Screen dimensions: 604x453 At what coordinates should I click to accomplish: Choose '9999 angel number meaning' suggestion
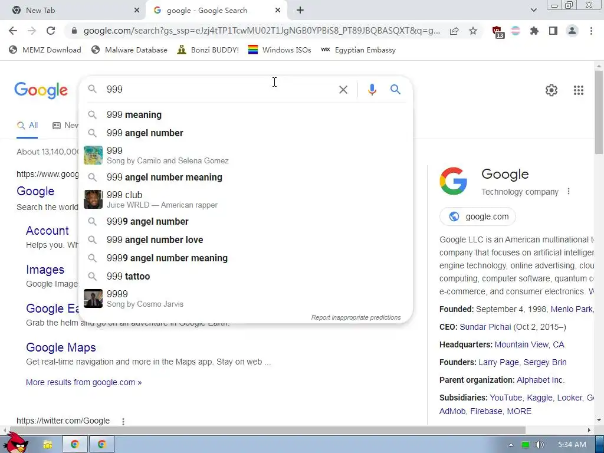pyautogui.click(x=246, y=258)
